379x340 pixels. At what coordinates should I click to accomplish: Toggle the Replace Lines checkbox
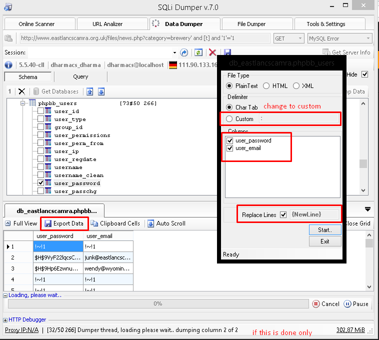(x=283, y=214)
